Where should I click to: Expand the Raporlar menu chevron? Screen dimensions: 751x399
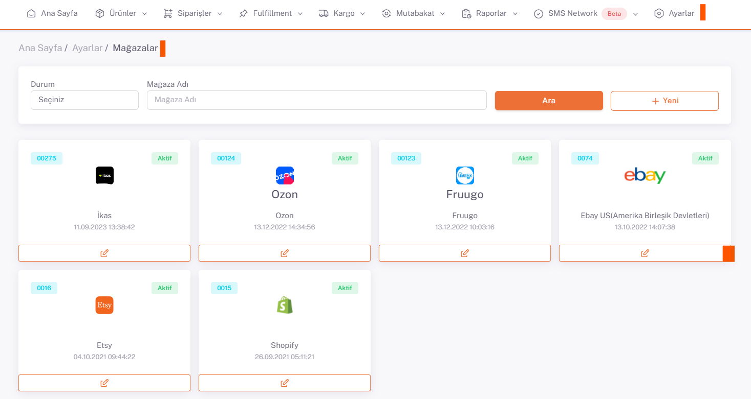tap(515, 14)
